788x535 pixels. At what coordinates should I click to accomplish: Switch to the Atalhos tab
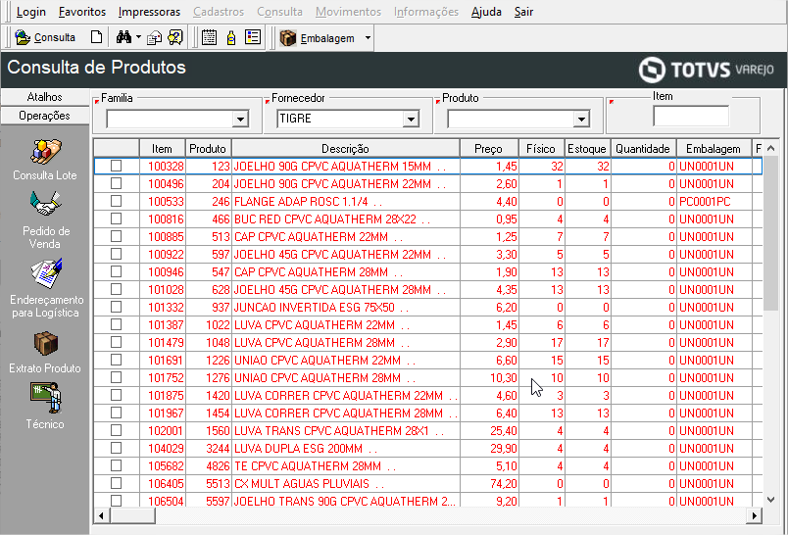pyautogui.click(x=45, y=97)
